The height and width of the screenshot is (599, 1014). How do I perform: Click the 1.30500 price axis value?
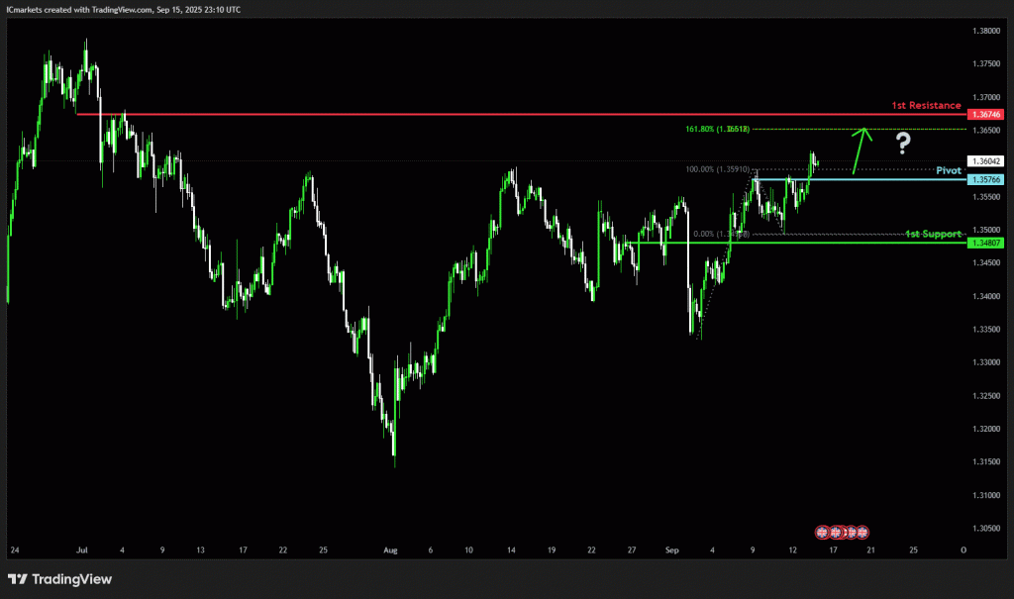tap(986, 529)
